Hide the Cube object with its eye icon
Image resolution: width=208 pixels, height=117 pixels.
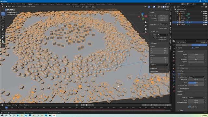204,16
